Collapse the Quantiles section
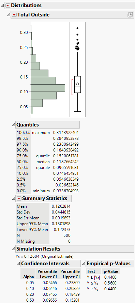 tap(13, 125)
